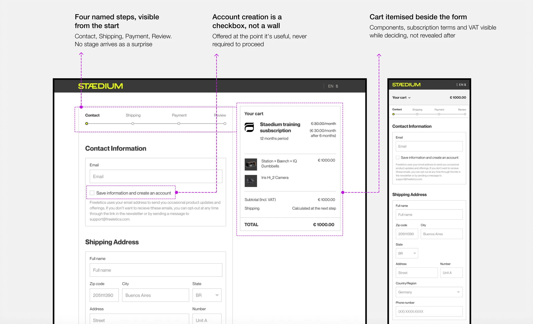Click the desktop Email input field
The image size is (533, 324).
click(156, 176)
